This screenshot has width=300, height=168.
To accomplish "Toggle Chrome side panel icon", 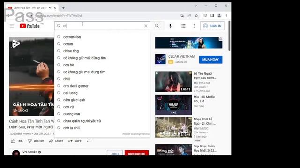I will tap(212, 15).
